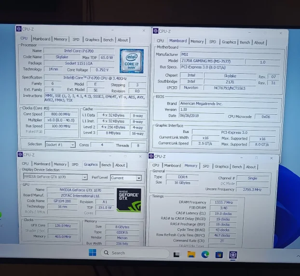Screen dimensions: 300x276
Task: Switch to Mainboard tab in CPU window
Action: [41, 39]
